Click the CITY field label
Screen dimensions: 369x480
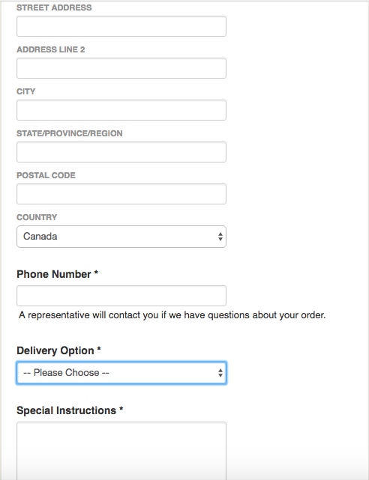pyautogui.click(x=25, y=91)
